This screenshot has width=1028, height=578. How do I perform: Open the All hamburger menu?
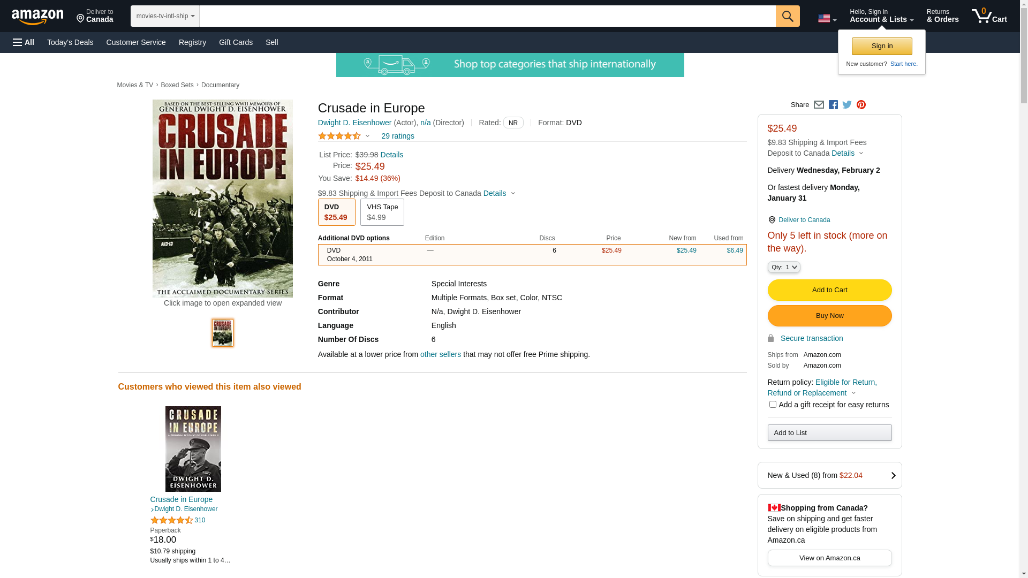(x=24, y=42)
